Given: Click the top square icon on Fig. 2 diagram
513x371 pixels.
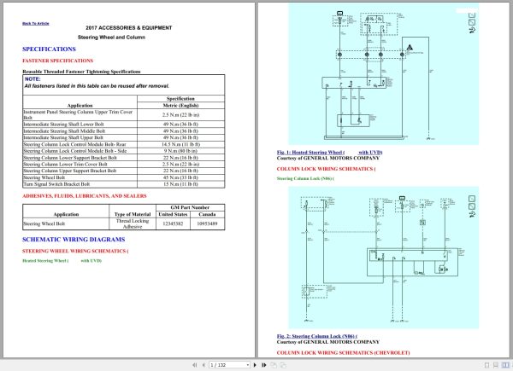Looking at the screenshot, I should [x=472, y=199].
